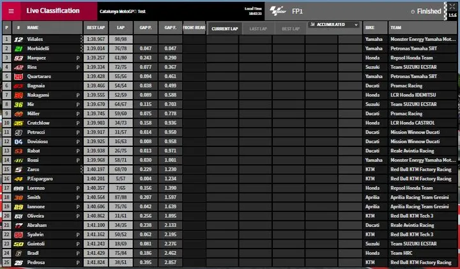The height and width of the screenshot is (269, 460).
Task: Click Rossi gap value 1.001
Action: 171,160
